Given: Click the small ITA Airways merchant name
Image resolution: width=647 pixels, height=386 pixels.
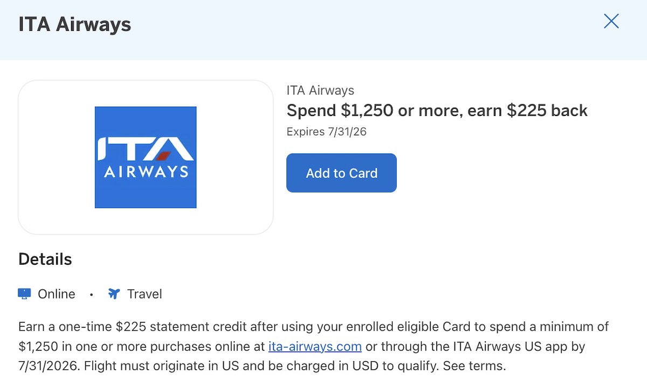Looking at the screenshot, I should [320, 91].
